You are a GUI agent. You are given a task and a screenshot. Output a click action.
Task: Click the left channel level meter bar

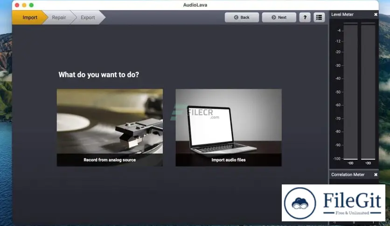(x=351, y=91)
